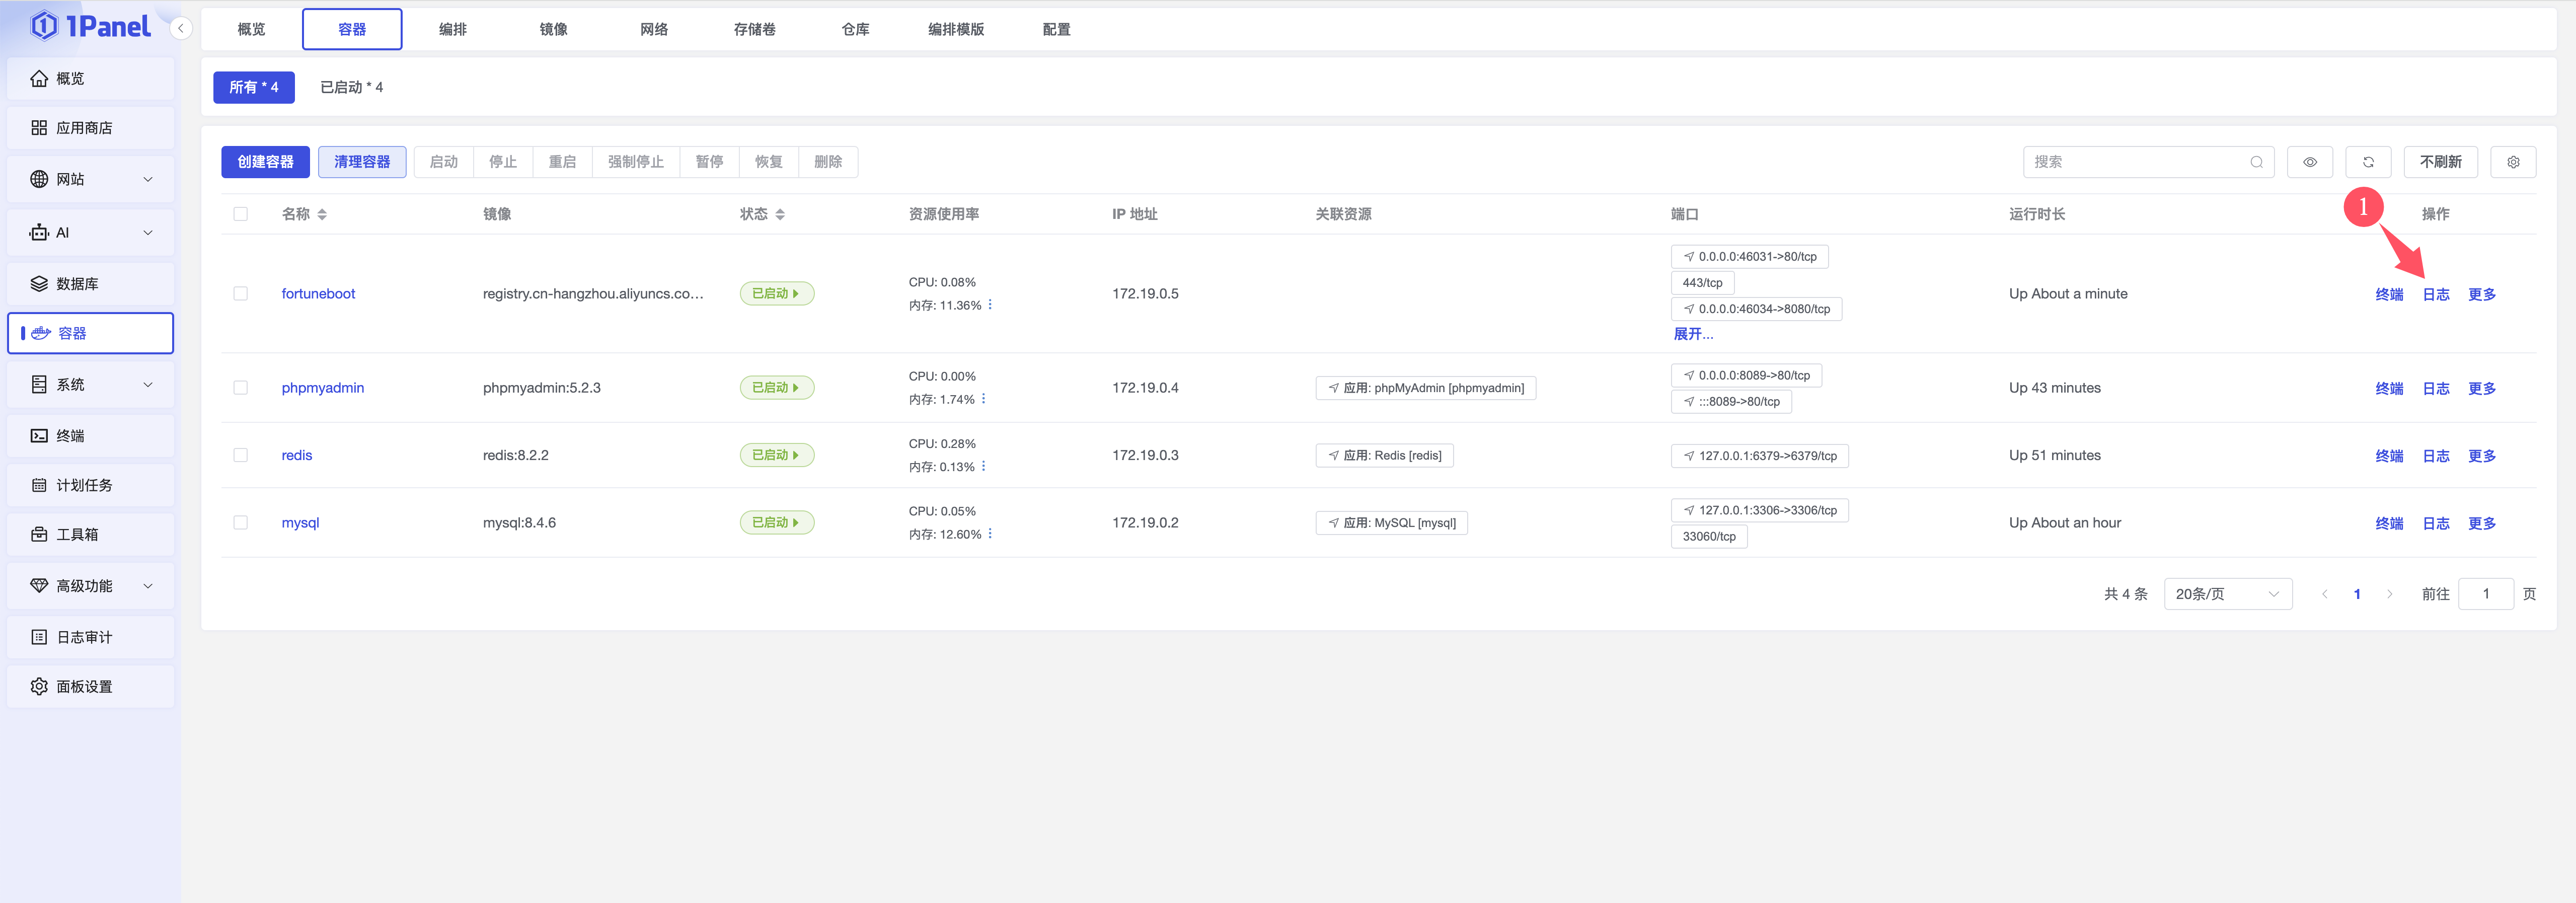The image size is (2576, 903).
Task: Collapse sidebar with the arrow icon
Action: click(181, 28)
